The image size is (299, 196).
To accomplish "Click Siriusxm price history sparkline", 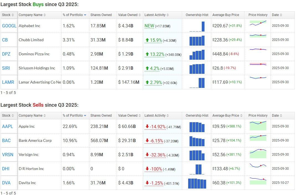I will point(258,68).
